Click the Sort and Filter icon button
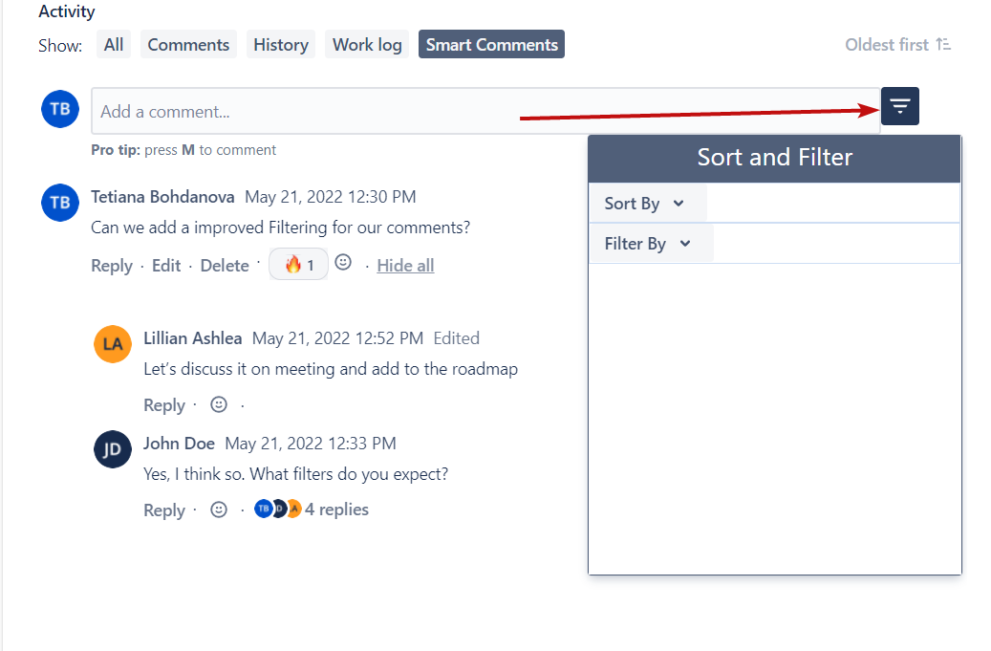Screen dimensions: 991x651 pos(899,106)
